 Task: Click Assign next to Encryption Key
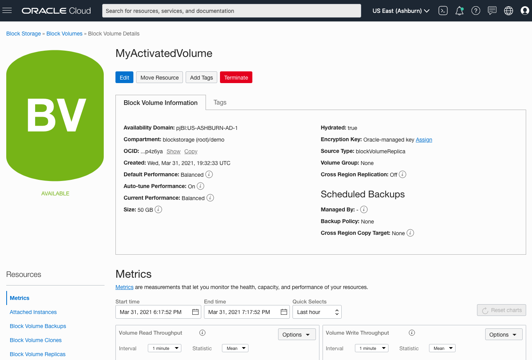[424, 140]
